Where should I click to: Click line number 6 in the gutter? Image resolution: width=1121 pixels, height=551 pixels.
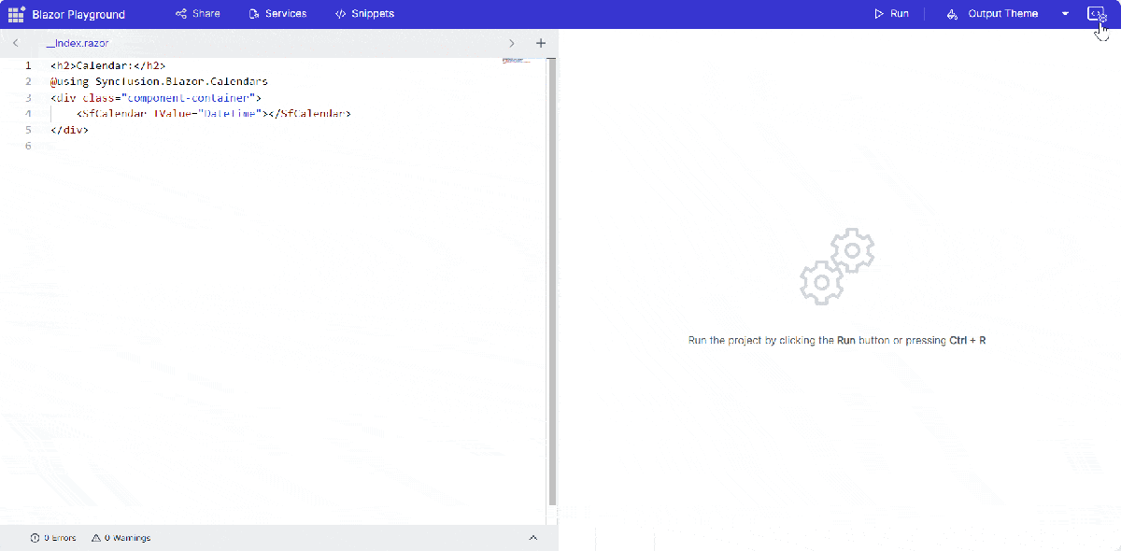(x=28, y=146)
